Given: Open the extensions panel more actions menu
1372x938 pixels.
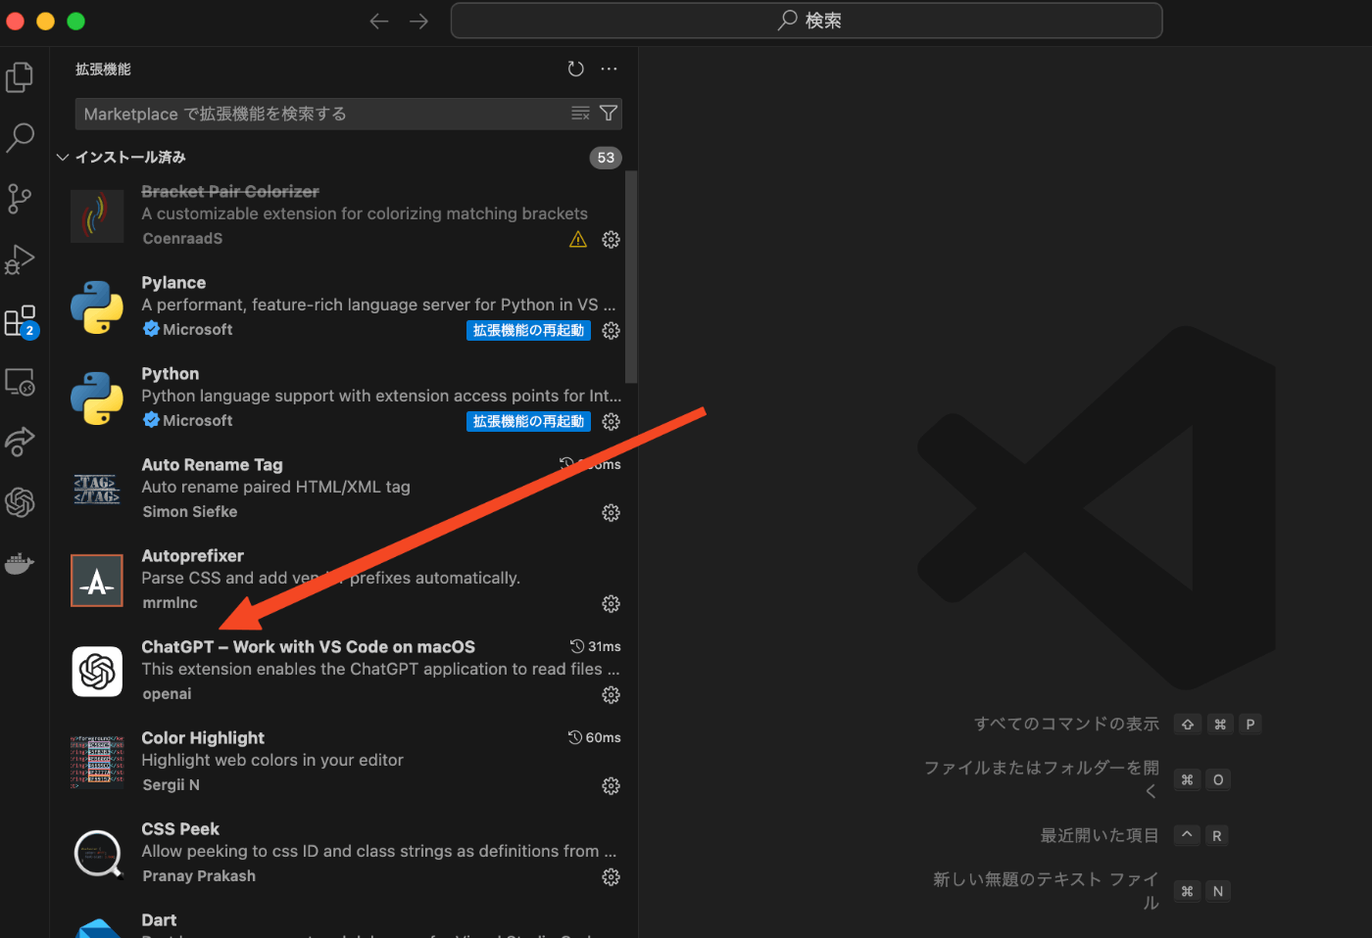Looking at the screenshot, I should [x=610, y=69].
